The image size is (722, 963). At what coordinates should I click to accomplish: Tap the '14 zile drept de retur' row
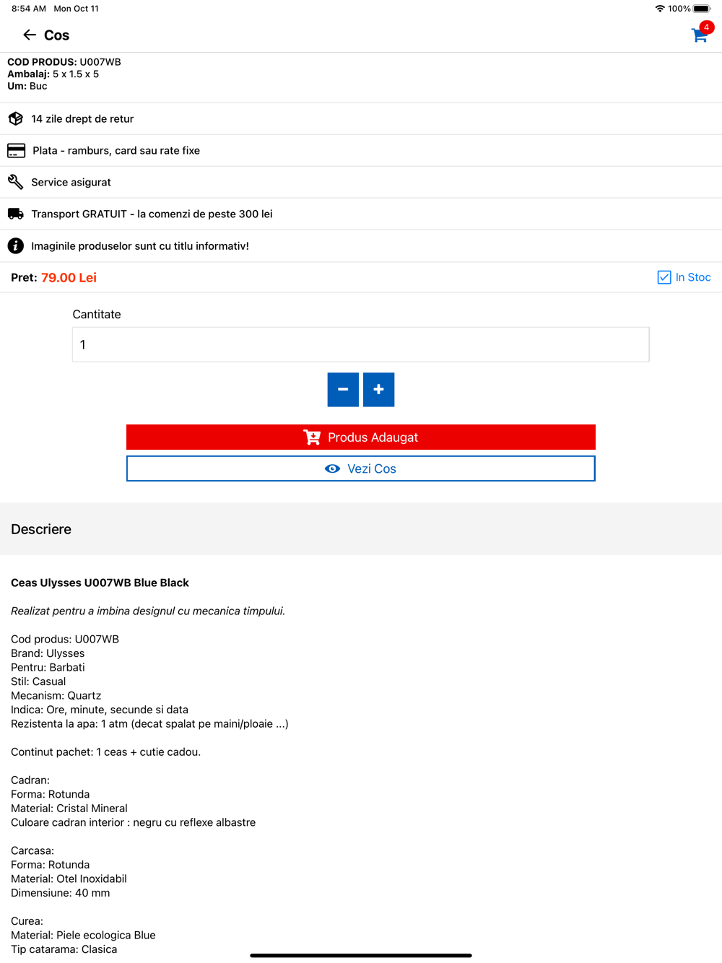click(x=361, y=118)
